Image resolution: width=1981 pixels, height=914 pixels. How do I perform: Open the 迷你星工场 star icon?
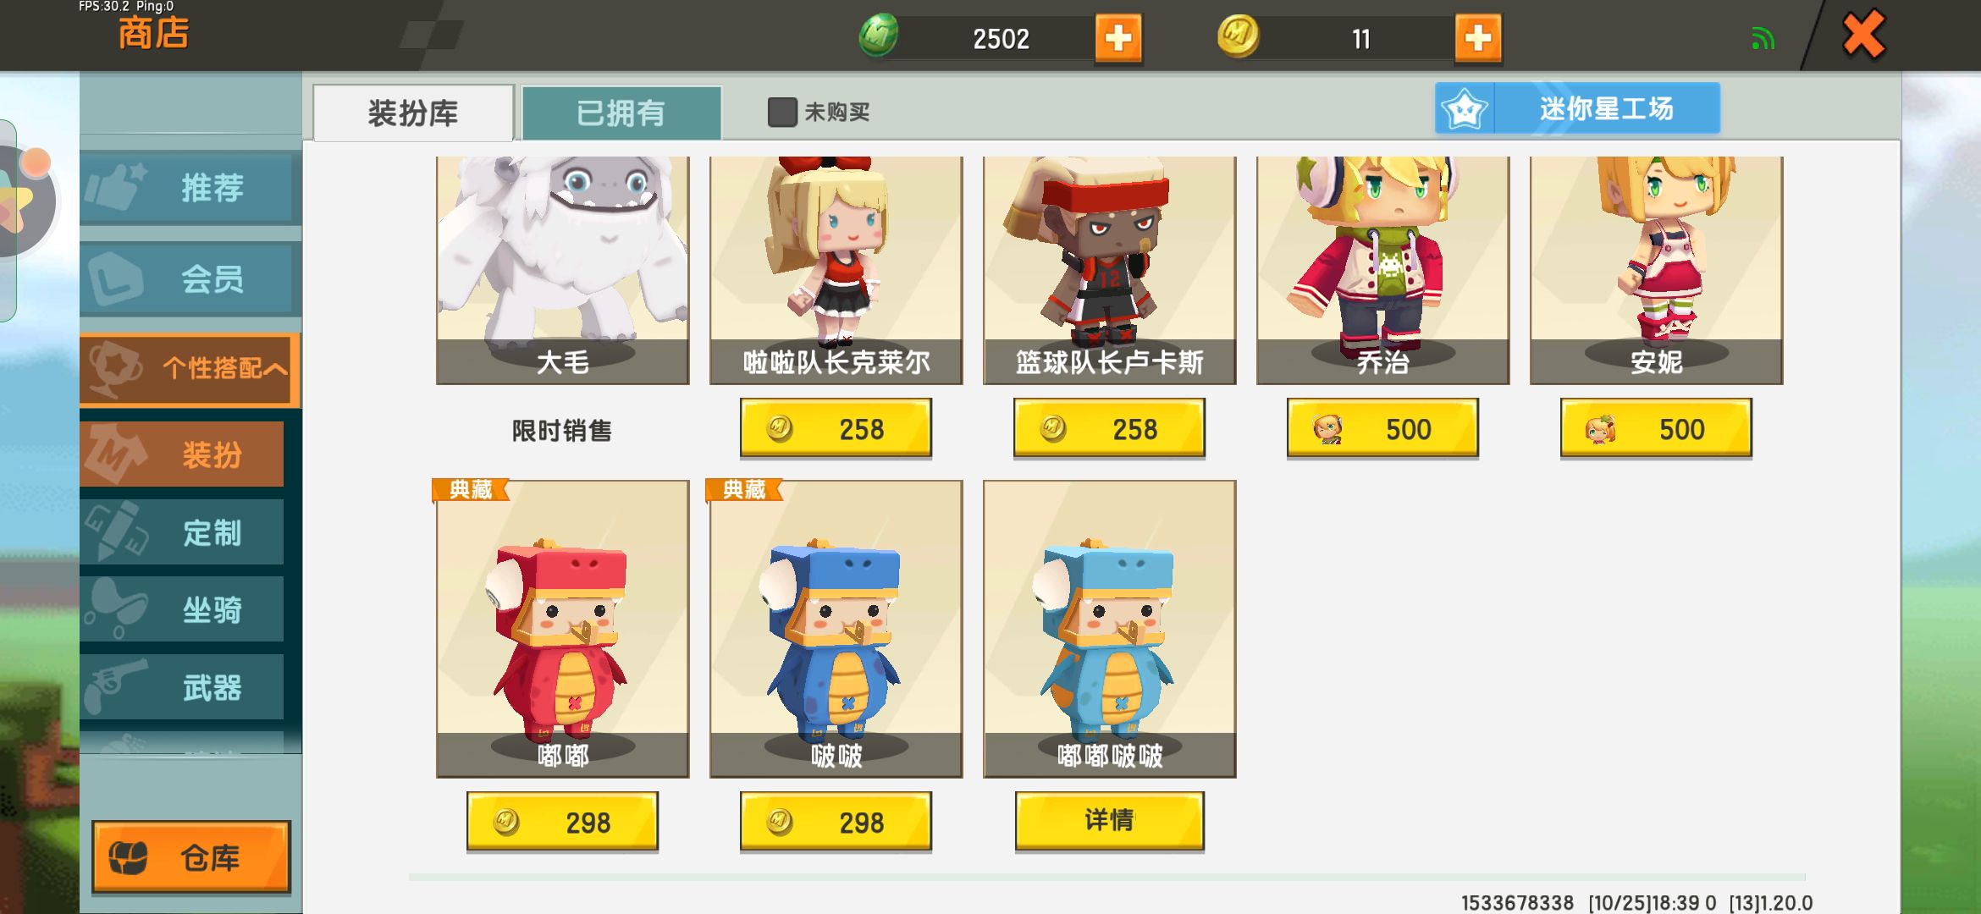tap(1465, 108)
